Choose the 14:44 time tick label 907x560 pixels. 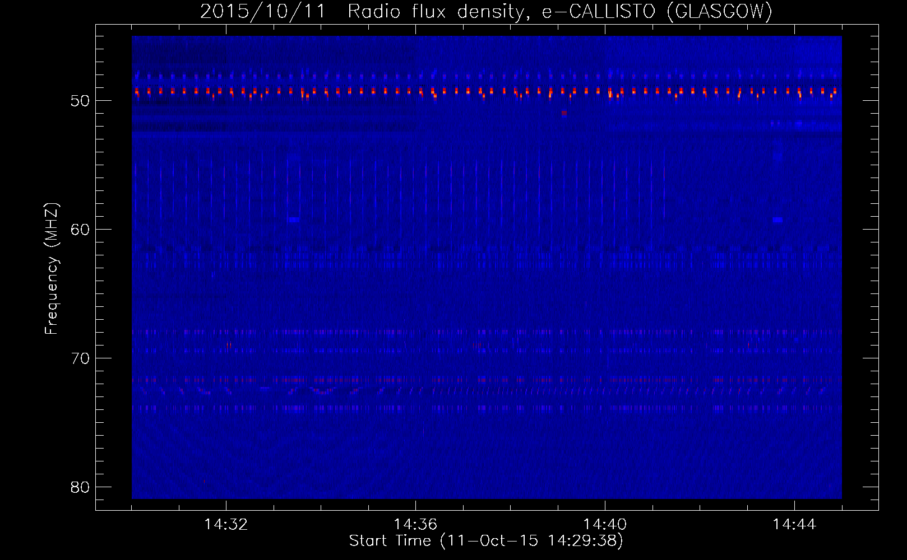pyautogui.click(x=794, y=525)
